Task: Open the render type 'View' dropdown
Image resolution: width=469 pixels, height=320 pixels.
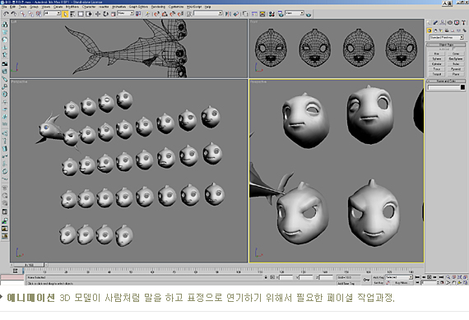Action: tap(295, 13)
